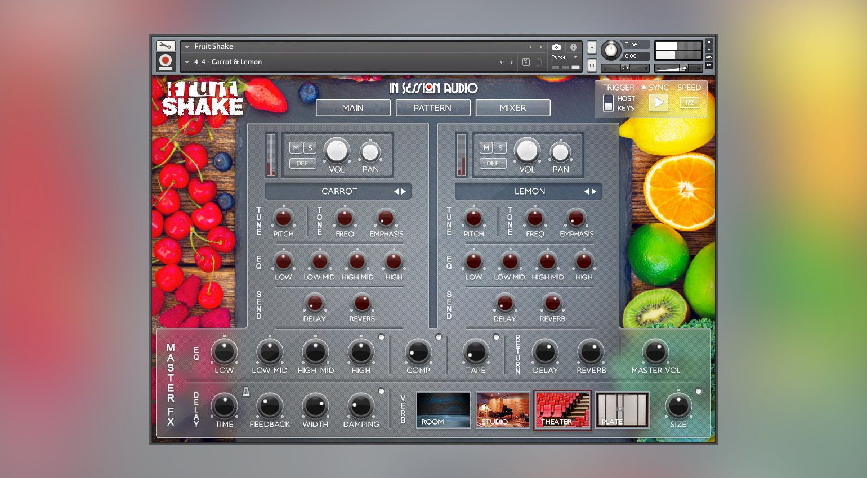The width and height of the screenshot is (867, 478).
Task: Click the COMP knob in Master FX
Action: coord(418,351)
